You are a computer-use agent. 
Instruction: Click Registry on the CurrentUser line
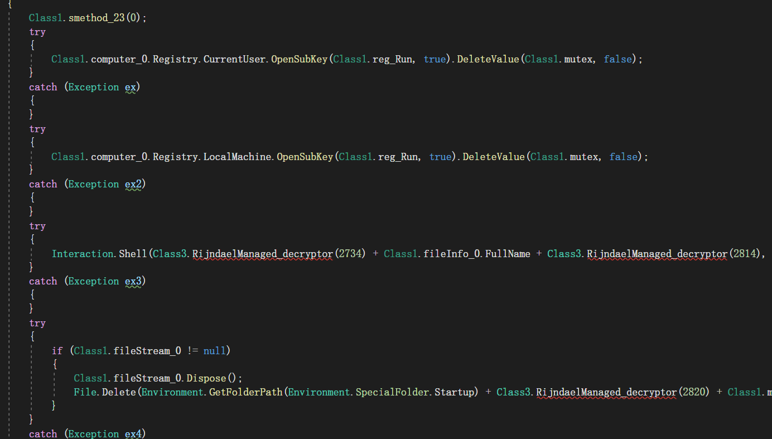tap(175, 59)
